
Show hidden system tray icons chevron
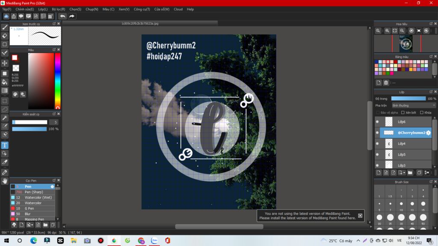358,240
